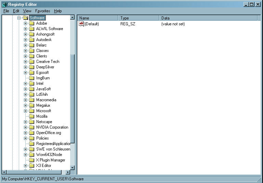This screenshot has width=263, height=183.
Task: Open the View menu
Action: (x=27, y=11)
